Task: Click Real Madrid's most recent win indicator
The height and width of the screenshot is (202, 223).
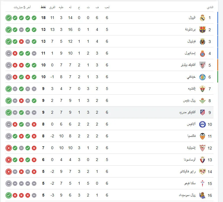Action: (9, 18)
